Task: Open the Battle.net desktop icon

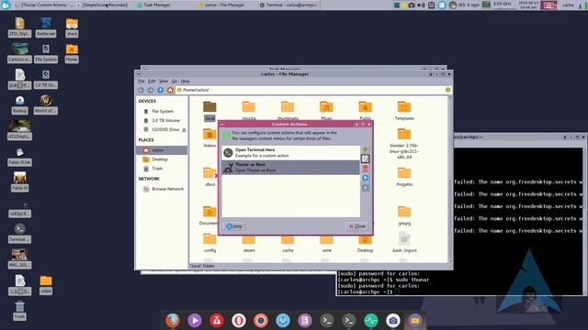Action: point(46,27)
